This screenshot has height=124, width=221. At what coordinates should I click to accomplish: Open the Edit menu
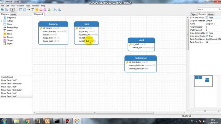coord(7,6)
